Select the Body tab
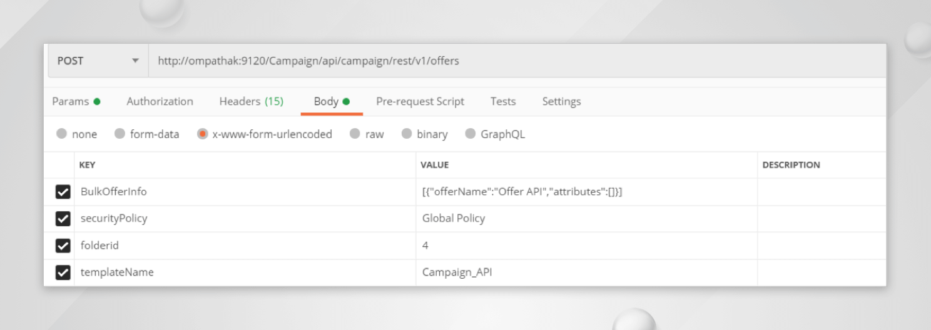 point(331,101)
